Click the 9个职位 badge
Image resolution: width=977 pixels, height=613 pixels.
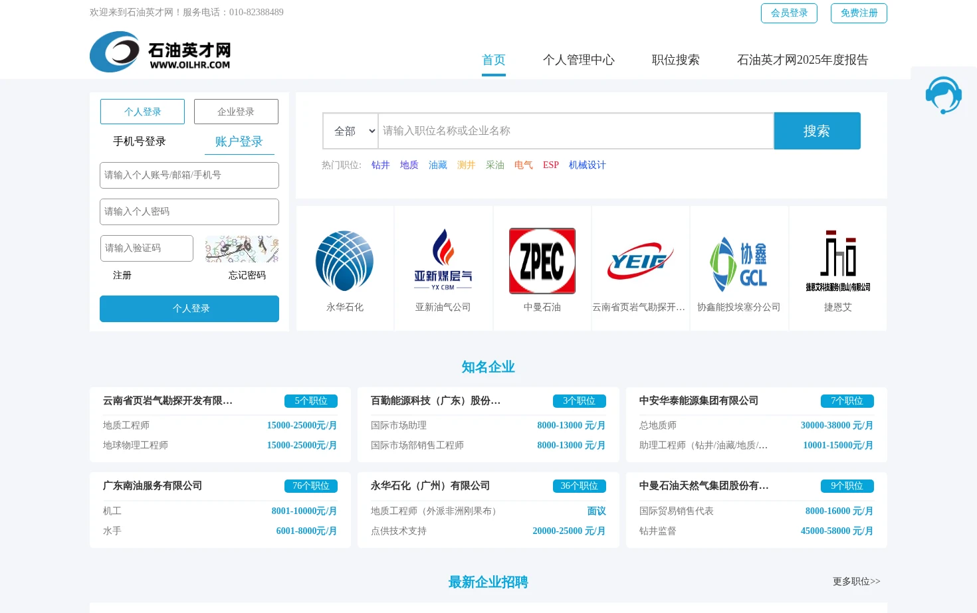coord(847,486)
